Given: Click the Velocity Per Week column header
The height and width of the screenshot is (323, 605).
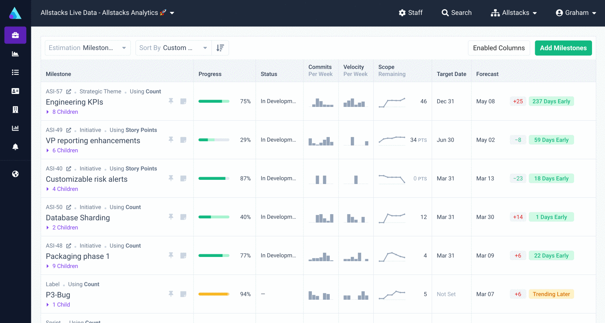Looking at the screenshot, I should (x=355, y=71).
